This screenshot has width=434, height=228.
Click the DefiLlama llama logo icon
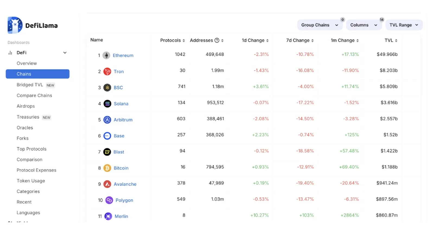[x=15, y=25]
